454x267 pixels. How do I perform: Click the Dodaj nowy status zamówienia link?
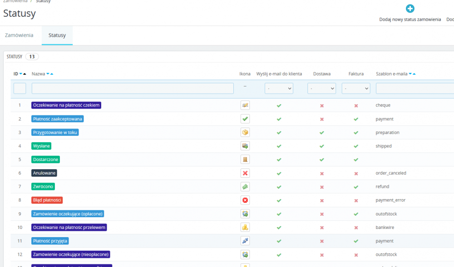410,19
